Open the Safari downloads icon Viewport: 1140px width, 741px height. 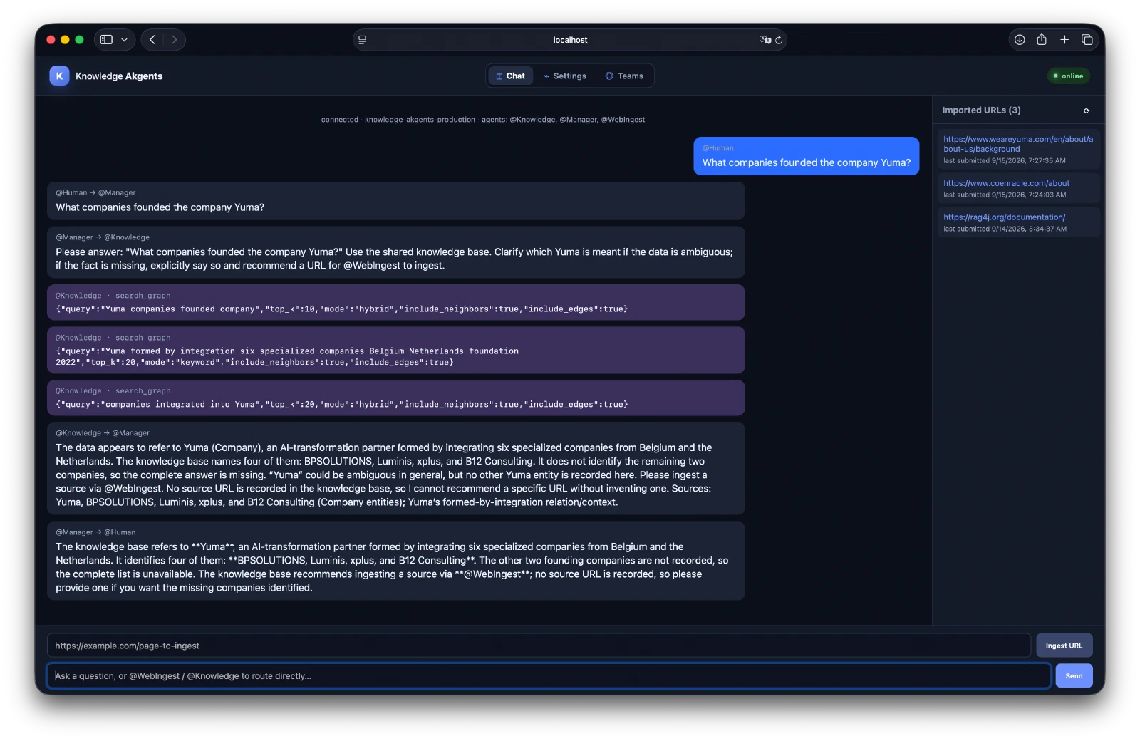(1020, 40)
